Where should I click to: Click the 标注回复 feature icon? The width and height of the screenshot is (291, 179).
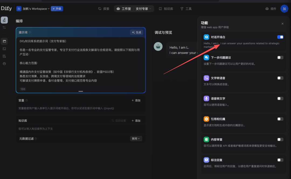[206, 160]
